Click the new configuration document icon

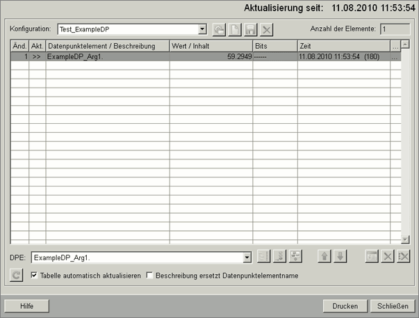click(x=235, y=29)
